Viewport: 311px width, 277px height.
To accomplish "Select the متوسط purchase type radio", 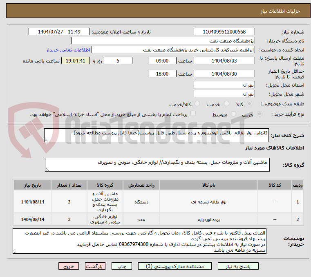I will 233,114.
